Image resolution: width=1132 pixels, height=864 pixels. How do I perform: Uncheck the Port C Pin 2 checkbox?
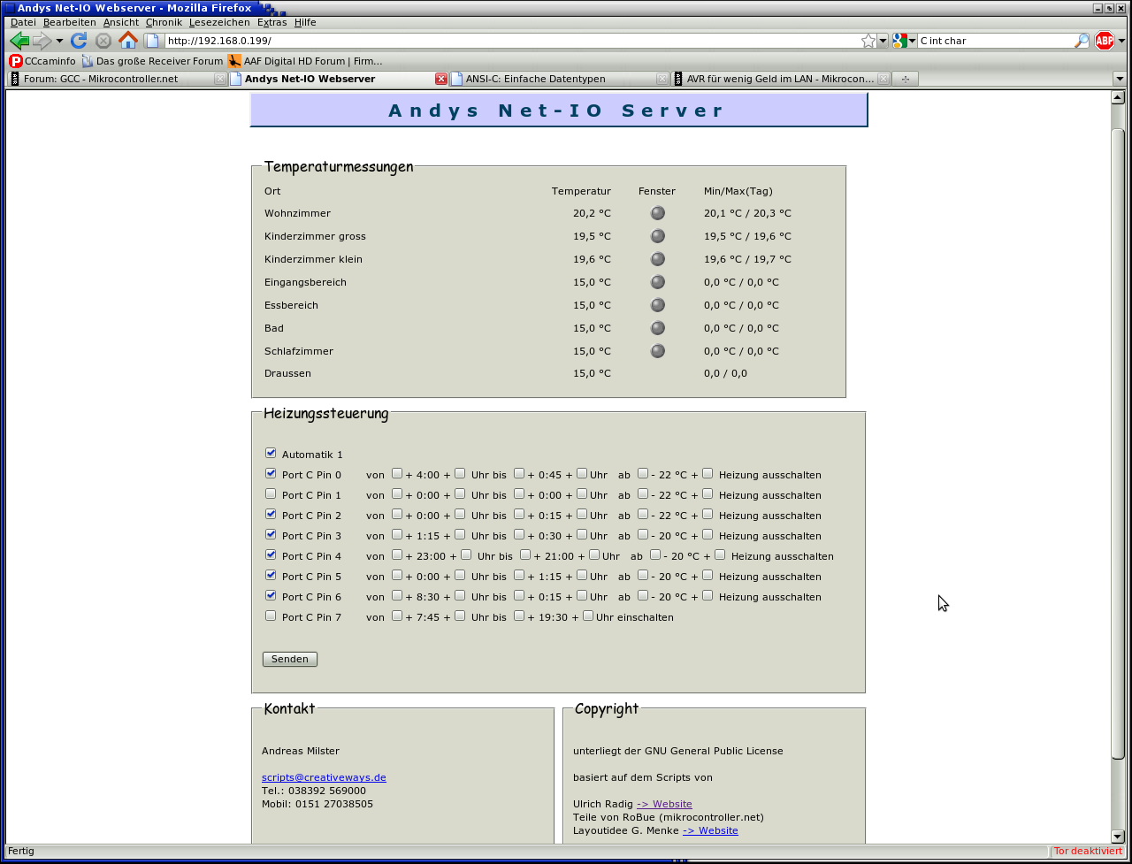coord(271,514)
